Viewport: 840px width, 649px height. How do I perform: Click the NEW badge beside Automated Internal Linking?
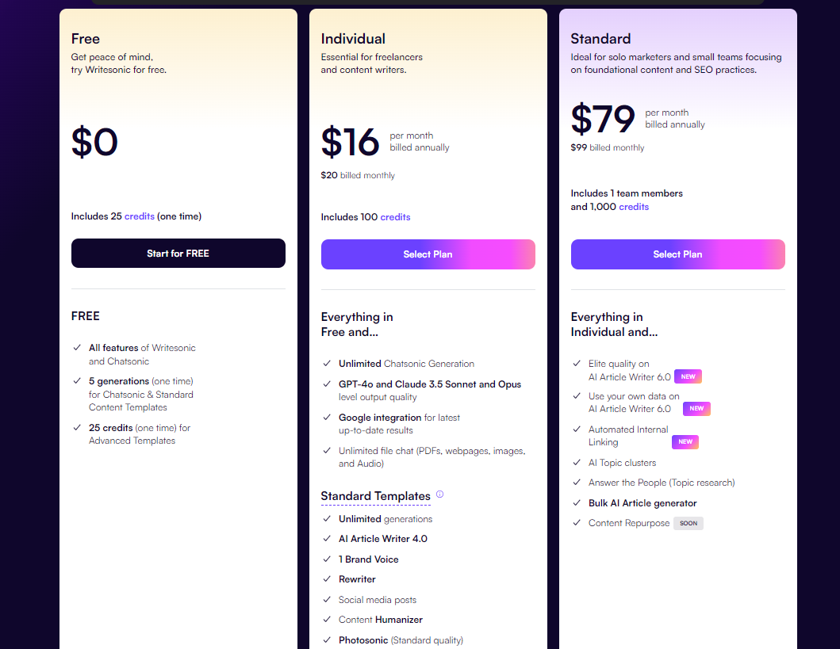[685, 441]
